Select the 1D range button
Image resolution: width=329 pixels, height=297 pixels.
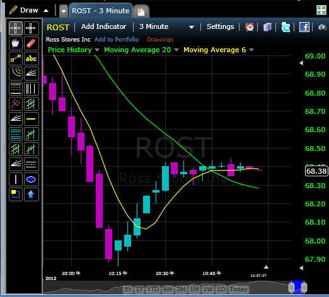[x=221, y=289]
